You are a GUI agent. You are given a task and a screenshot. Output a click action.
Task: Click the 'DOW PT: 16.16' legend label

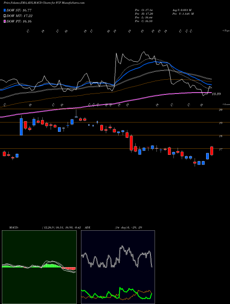(x=19, y=21)
